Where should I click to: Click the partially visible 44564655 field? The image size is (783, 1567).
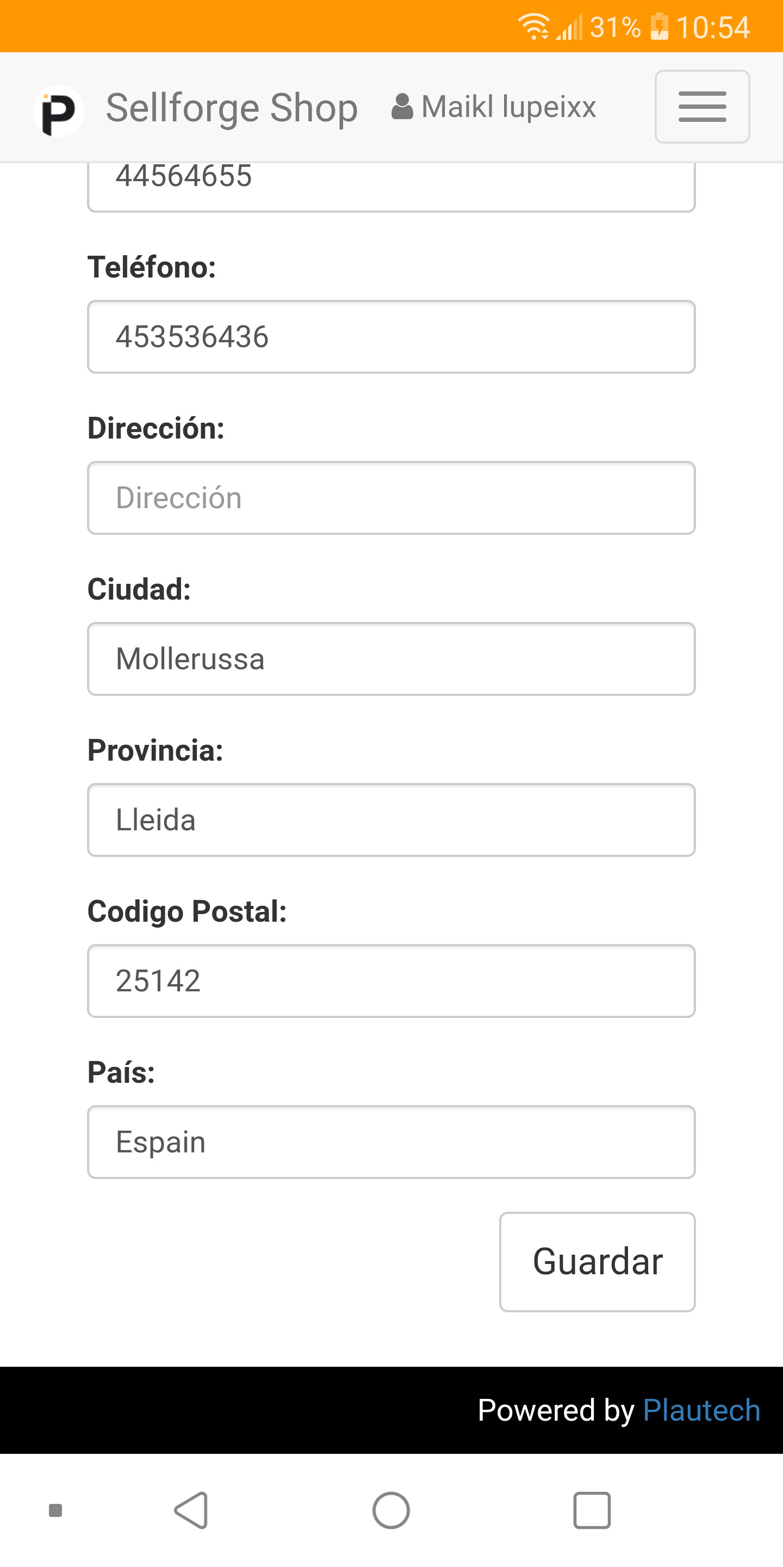coord(391,186)
